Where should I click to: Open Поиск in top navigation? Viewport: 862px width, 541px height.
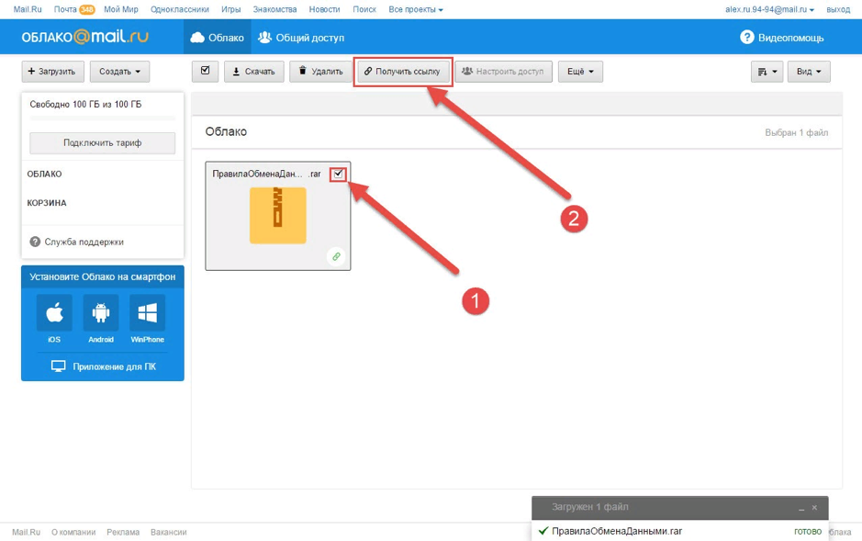click(364, 9)
